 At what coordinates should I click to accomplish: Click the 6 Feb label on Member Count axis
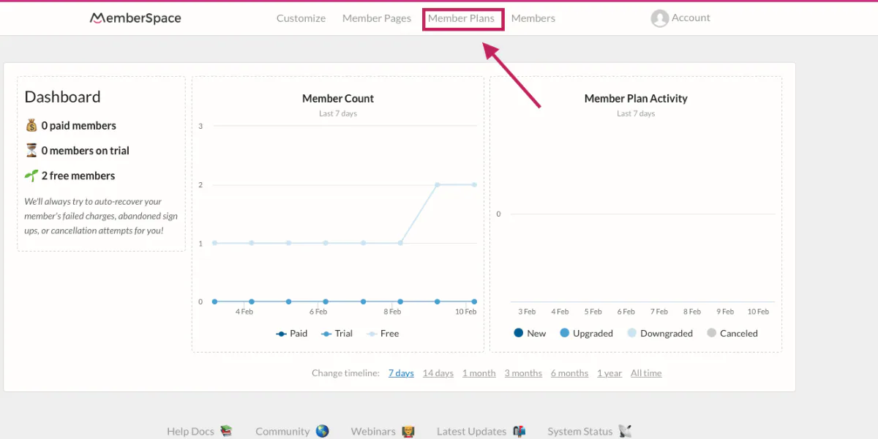[318, 312]
